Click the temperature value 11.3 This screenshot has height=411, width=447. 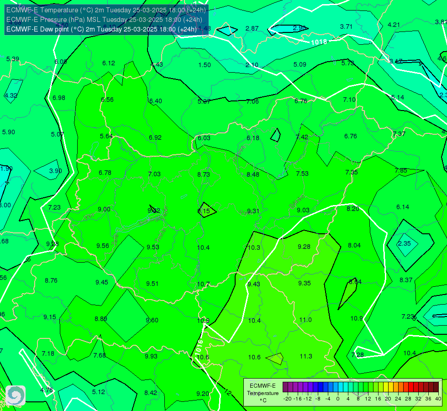306,356
